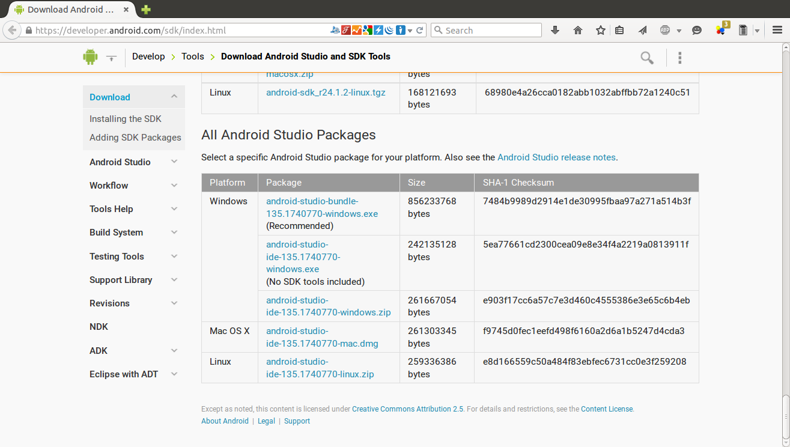Open Firefox downloads arrow icon
The height and width of the screenshot is (447, 790).
(x=555, y=30)
